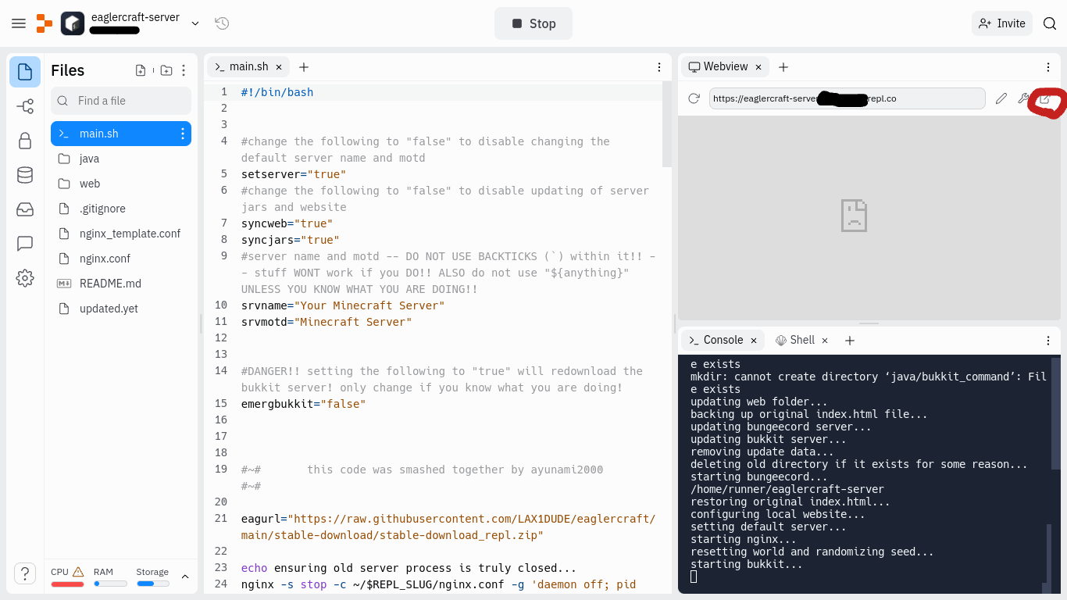
Task: Open the Settings gear sidebar icon
Action: tap(25, 278)
